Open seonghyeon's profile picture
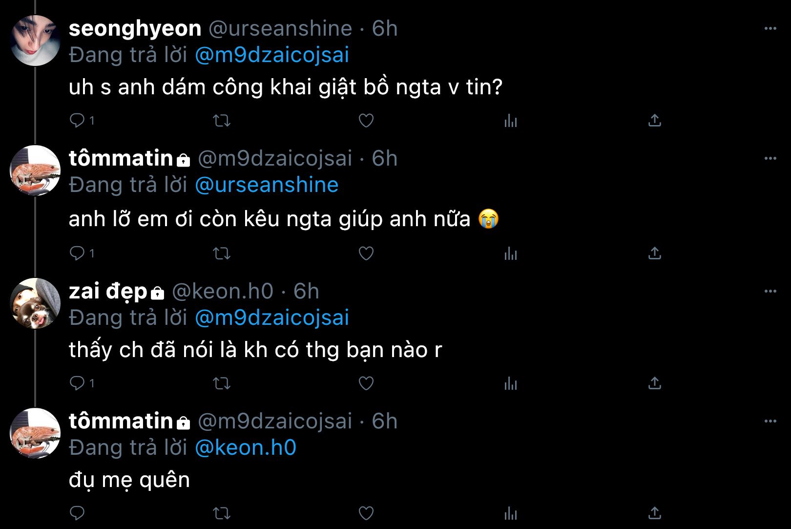The image size is (791, 529). tap(35, 41)
